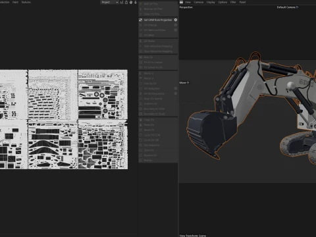
Task: Open the Paint menu in UV editor
Action: (15, 2)
